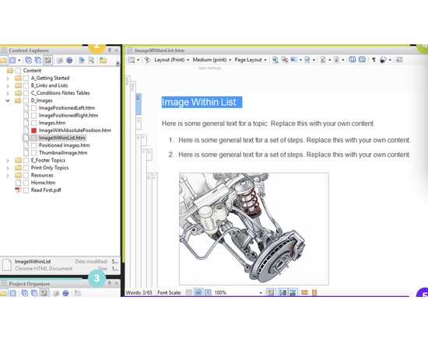Screen dimensions: 428x342
Task: Expand the E_Footer Topics folder
Action: [8, 160]
